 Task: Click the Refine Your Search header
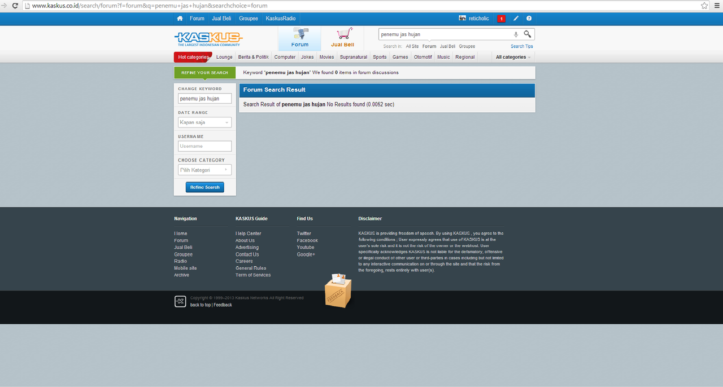204,73
